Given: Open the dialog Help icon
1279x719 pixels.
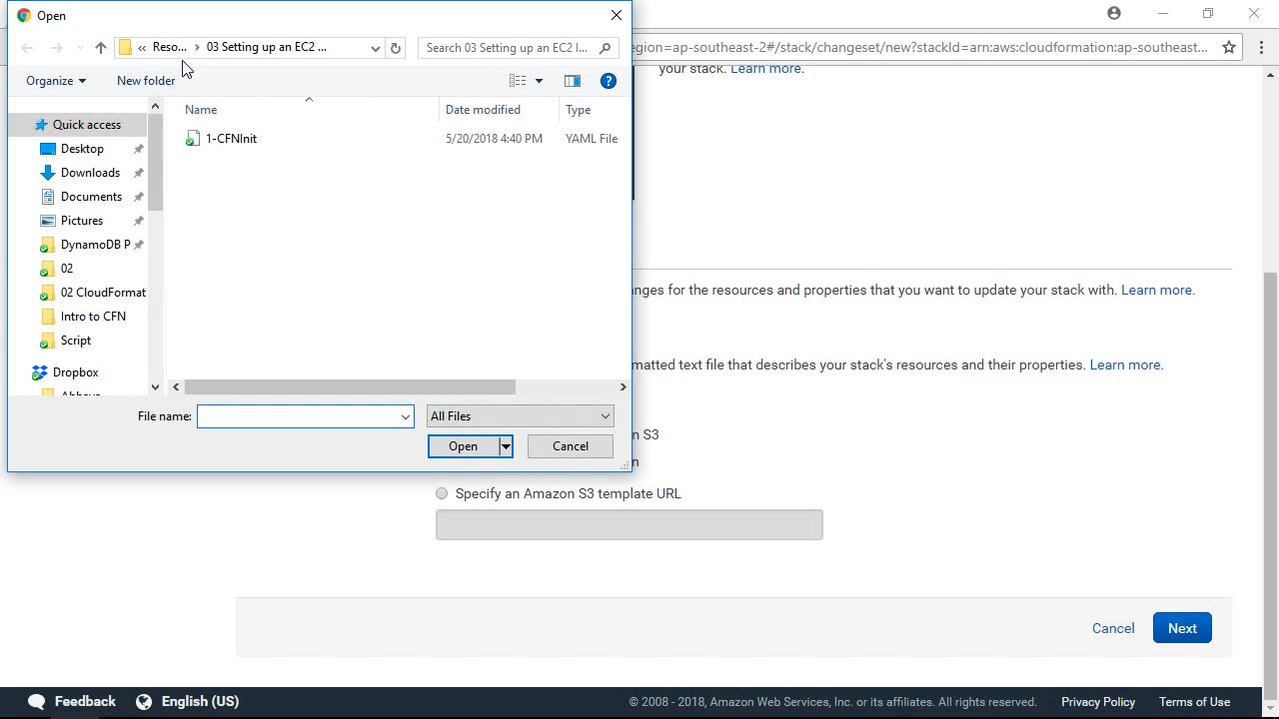Looking at the screenshot, I should tap(609, 81).
